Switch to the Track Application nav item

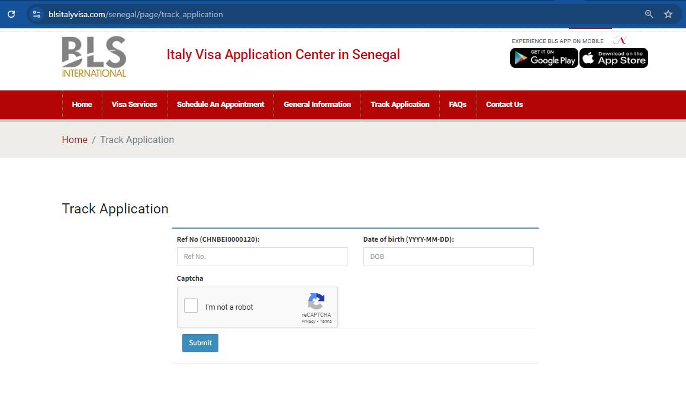400,105
